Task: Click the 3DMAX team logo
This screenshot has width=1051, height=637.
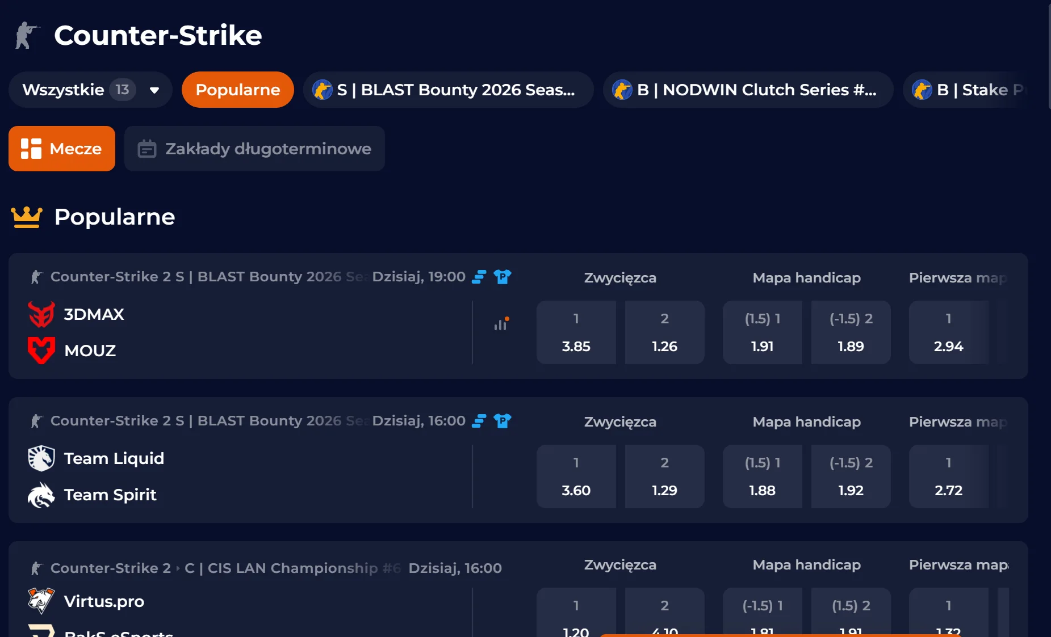Action: coord(41,314)
